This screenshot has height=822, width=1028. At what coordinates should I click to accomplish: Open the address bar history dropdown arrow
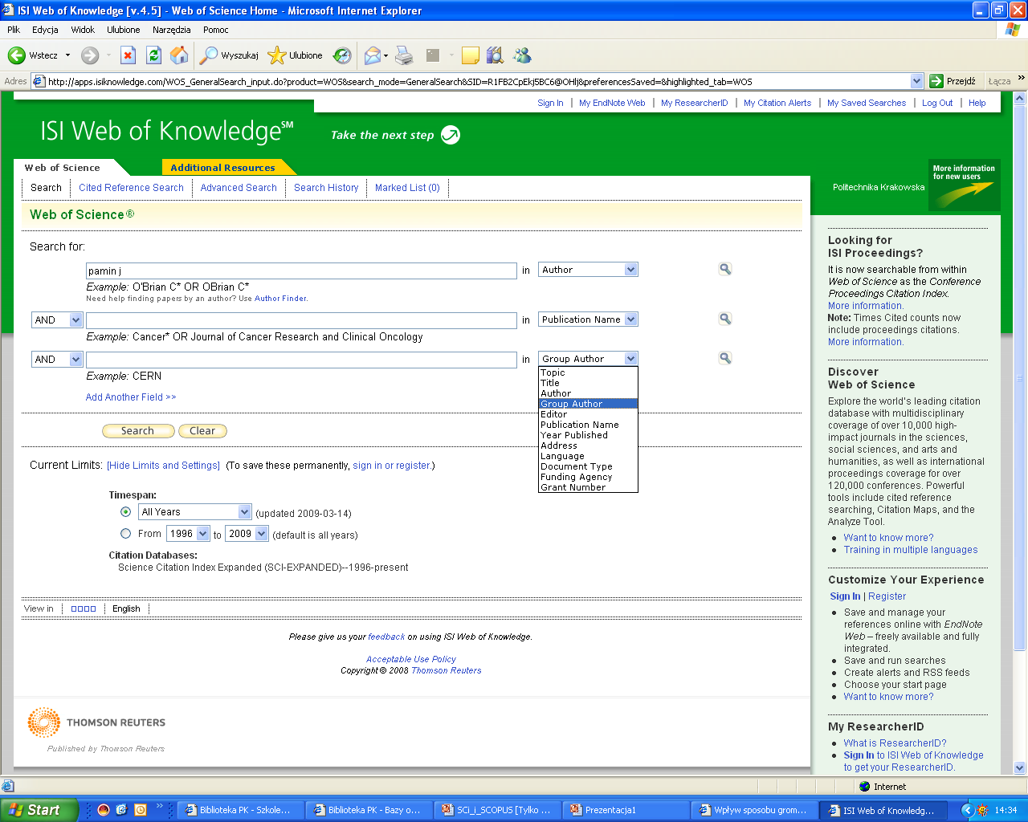(x=917, y=81)
